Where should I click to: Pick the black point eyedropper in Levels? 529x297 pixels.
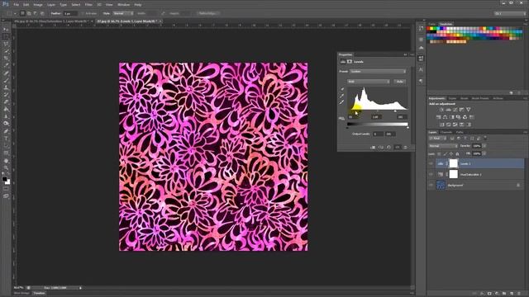pyautogui.click(x=341, y=90)
